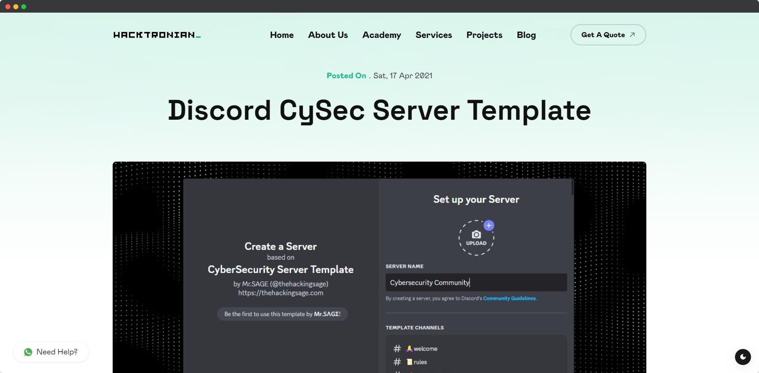This screenshot has width=759, height=373.
Task: Click the purple plus badge on the upload circle
Action: pos(489,225)
